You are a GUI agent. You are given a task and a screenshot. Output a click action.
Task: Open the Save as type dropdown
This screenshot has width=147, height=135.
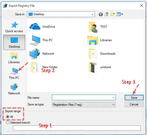coord(84,105)
